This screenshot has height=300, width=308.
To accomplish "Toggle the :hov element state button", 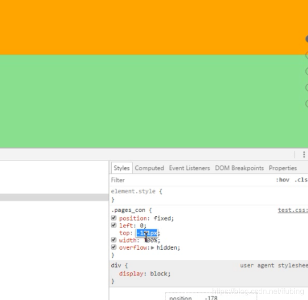I will pyautogui.click(x=283, y=180).
